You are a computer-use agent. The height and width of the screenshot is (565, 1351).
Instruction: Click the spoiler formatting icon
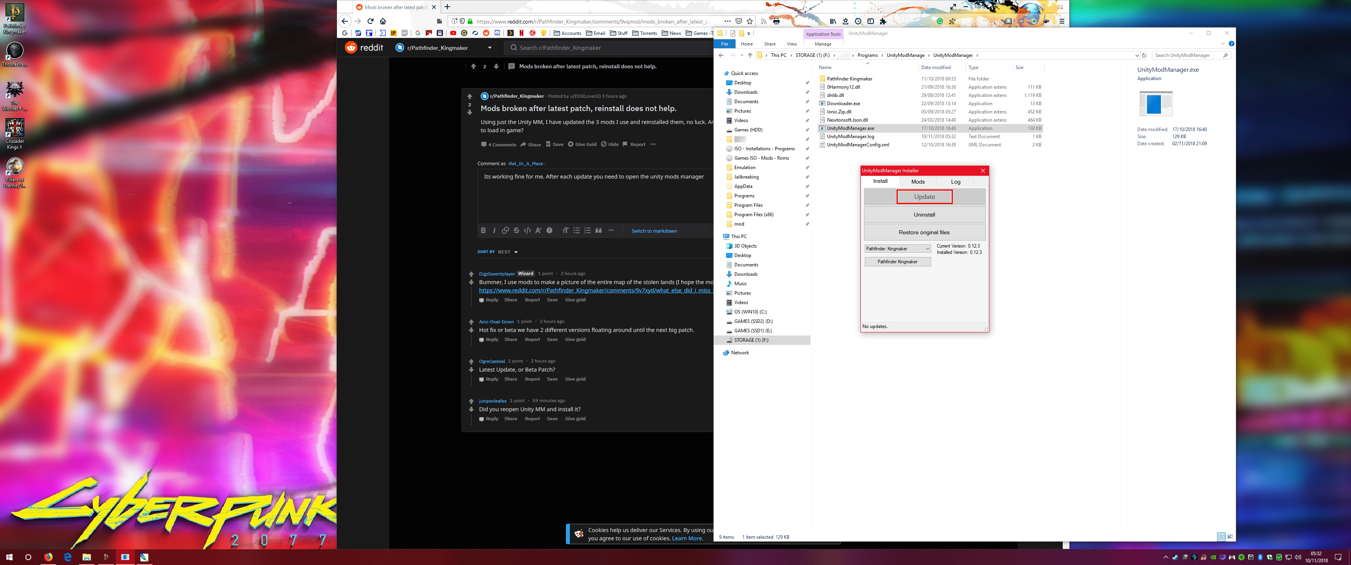point(549,231)
